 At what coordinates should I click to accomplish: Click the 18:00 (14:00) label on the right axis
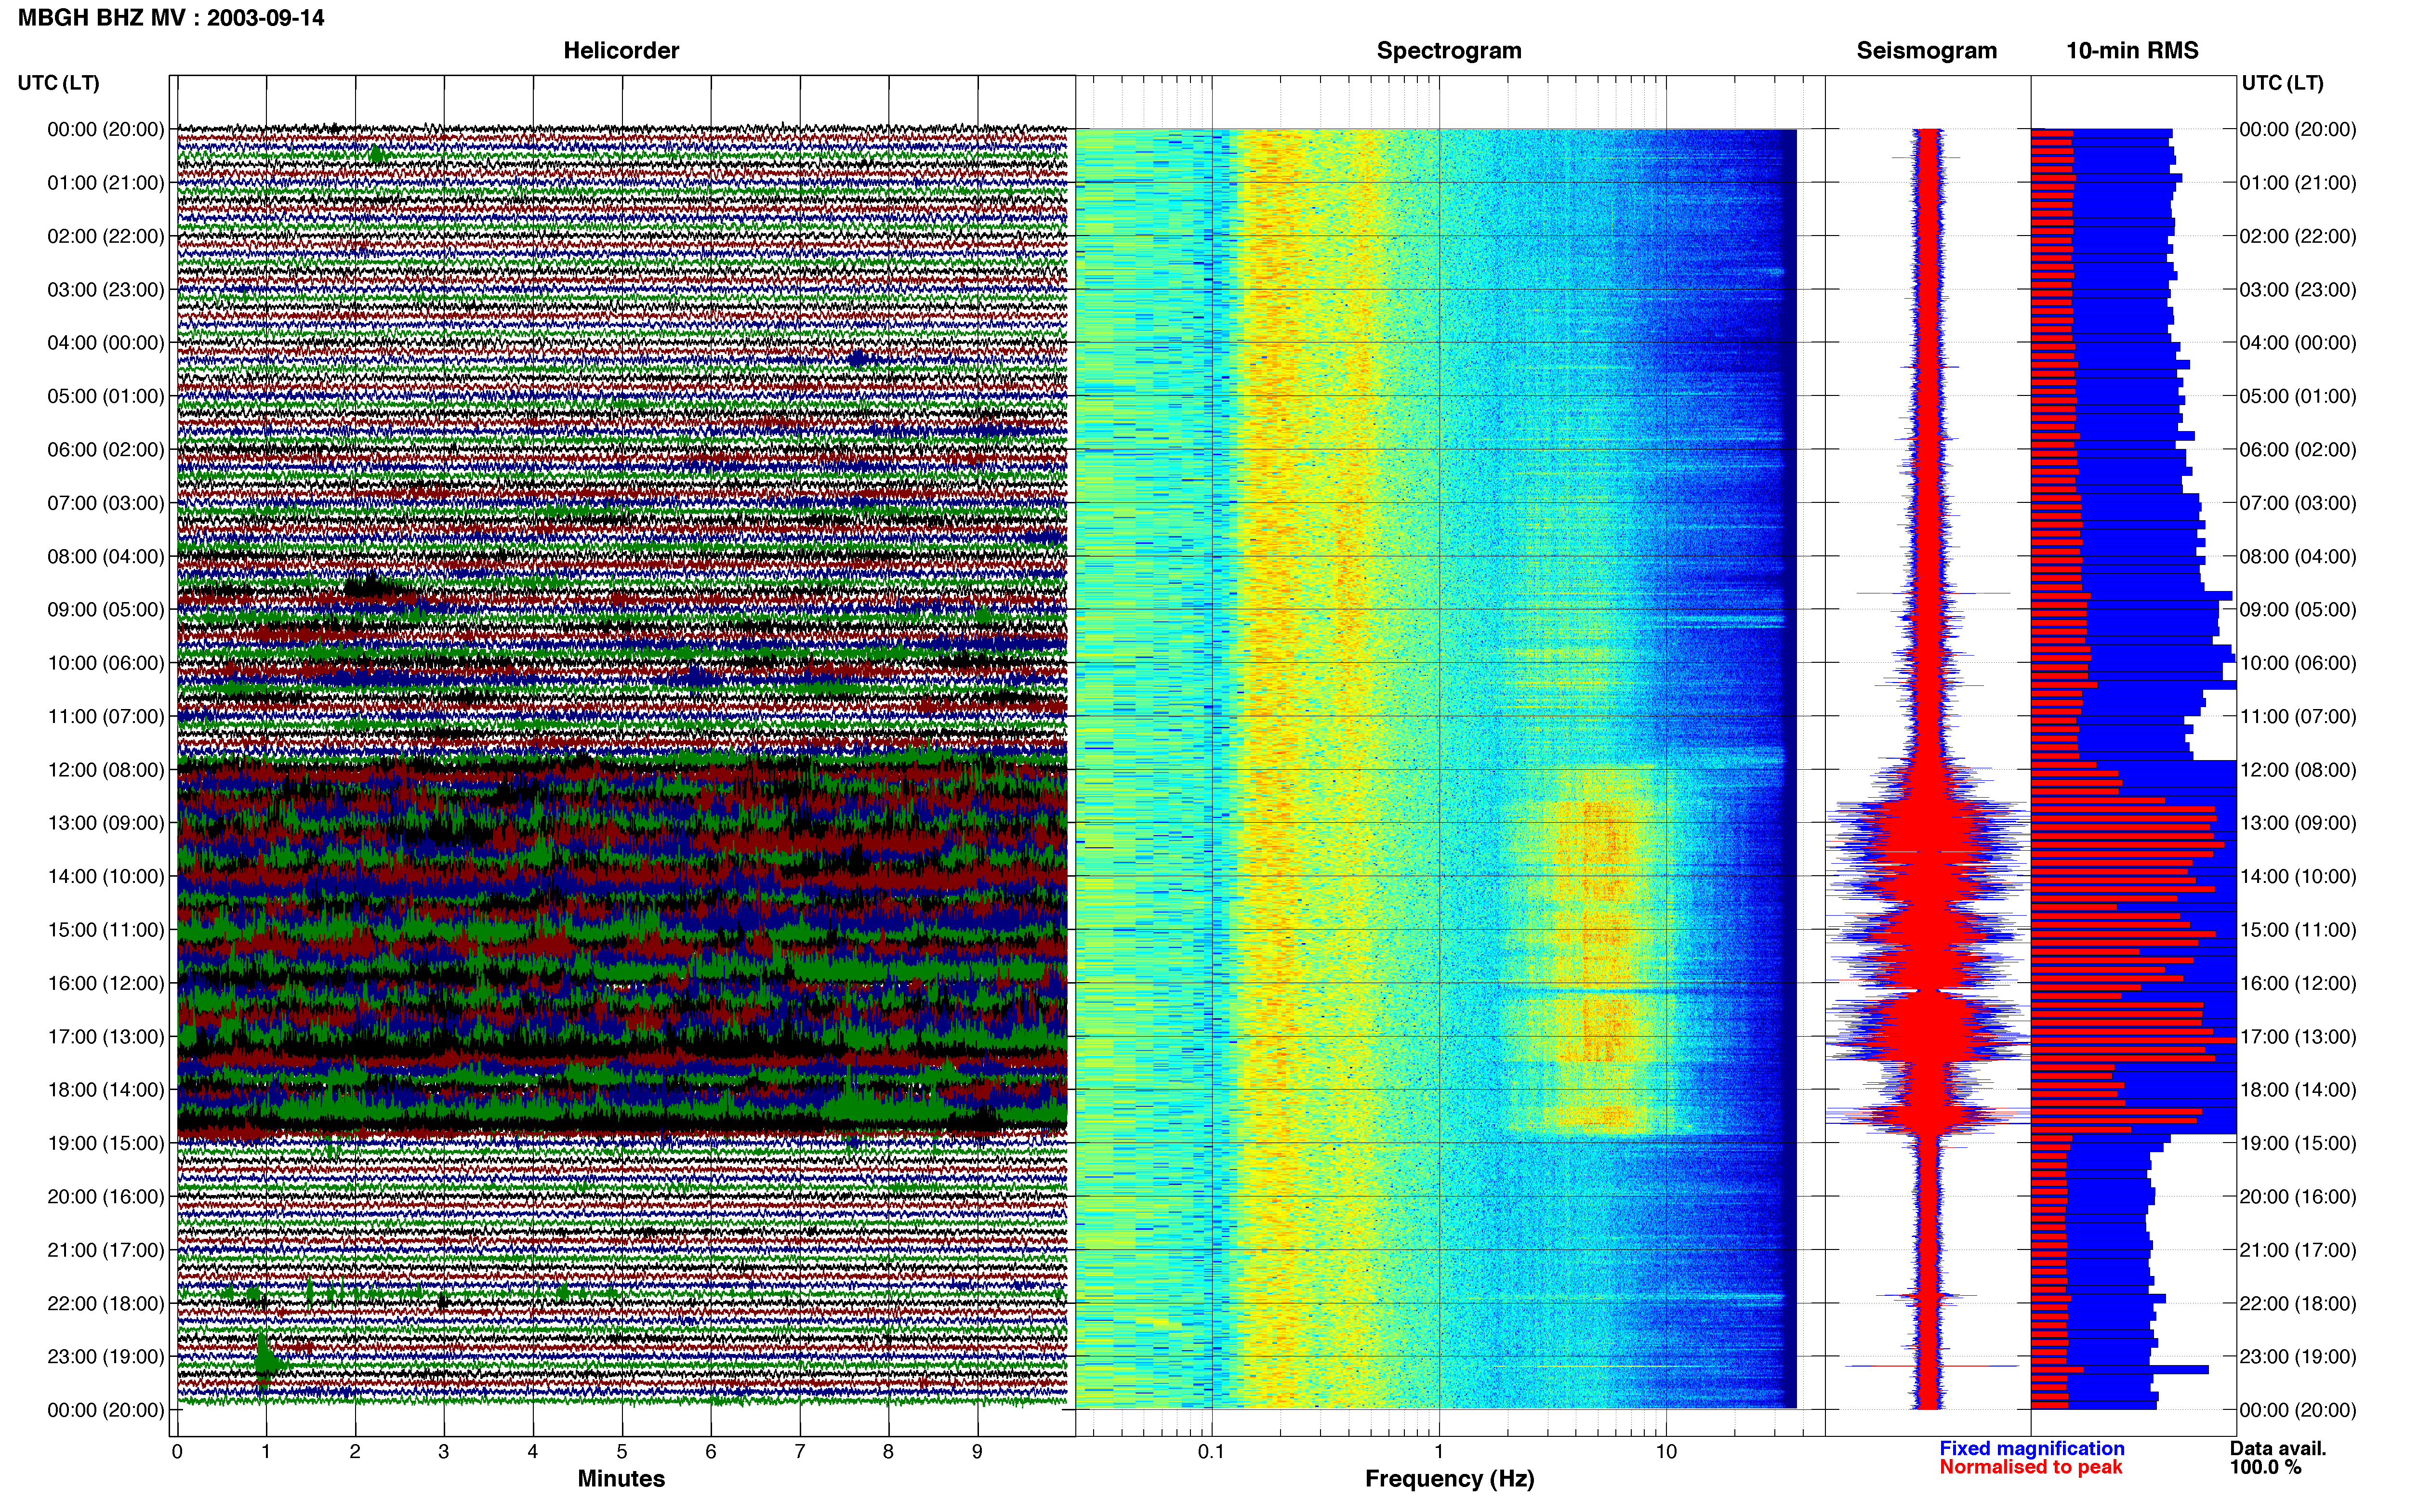(x=2298, y=1090)
